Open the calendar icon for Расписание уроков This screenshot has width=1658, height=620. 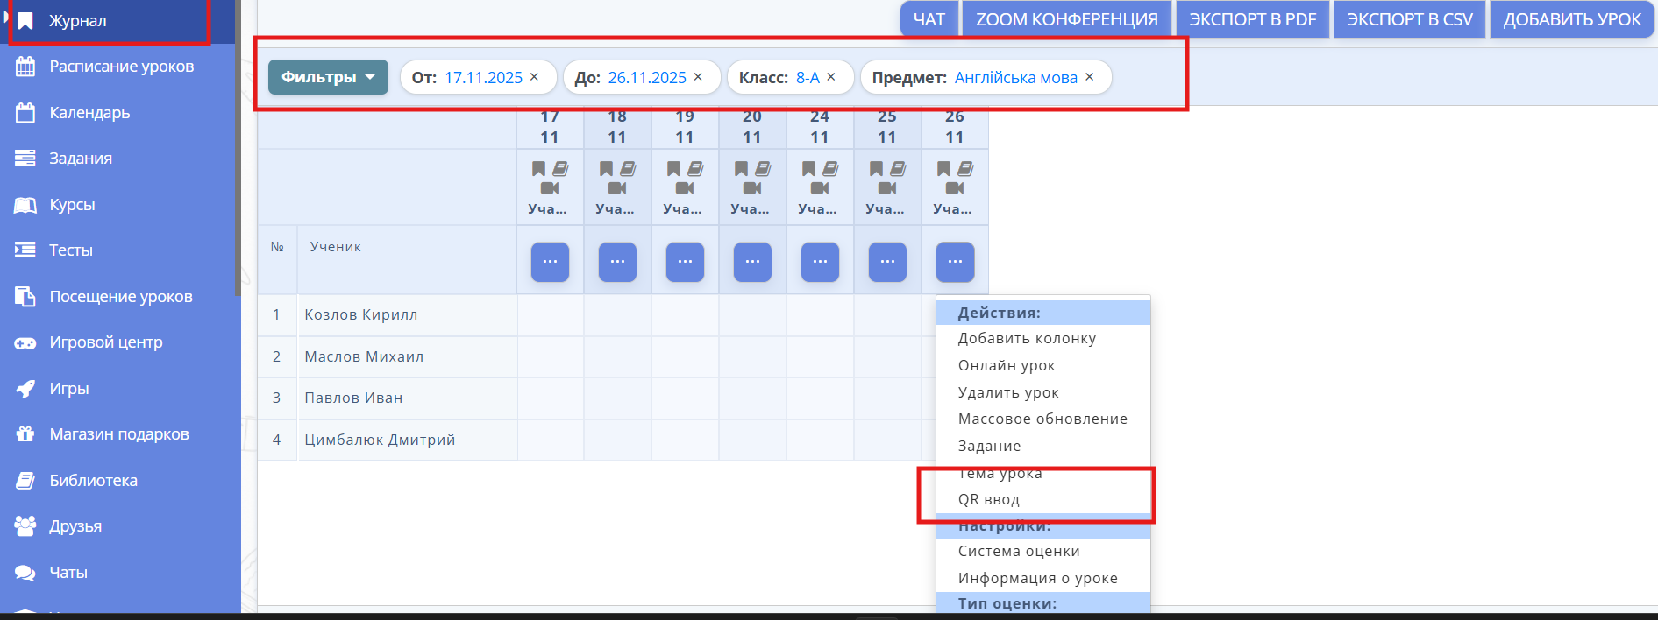tap(25, 67)
